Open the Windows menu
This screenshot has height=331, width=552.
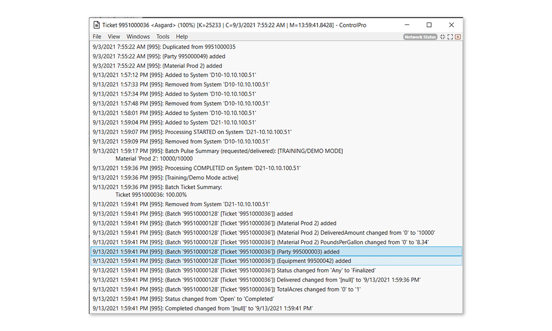[x=138, y=37]
